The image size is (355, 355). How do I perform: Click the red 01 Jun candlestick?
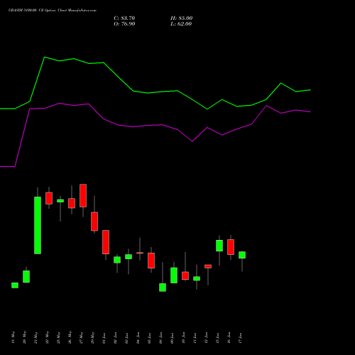[106, 242]
